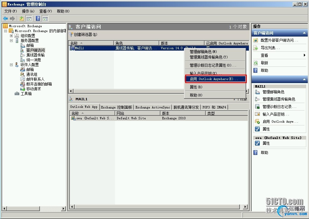Viewport: 309px width, 219px height.
Task: Click 创建筛选器(R) button
Action: point(83,34)
